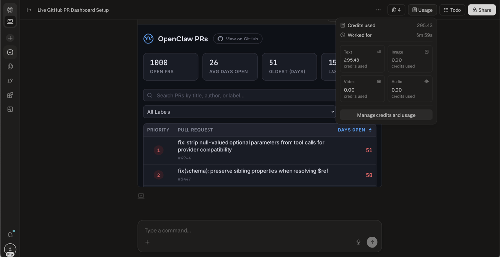Viewport: 500px width, 257px height.
Task: Click the Audio credits used card
Action: click(410, 89)
